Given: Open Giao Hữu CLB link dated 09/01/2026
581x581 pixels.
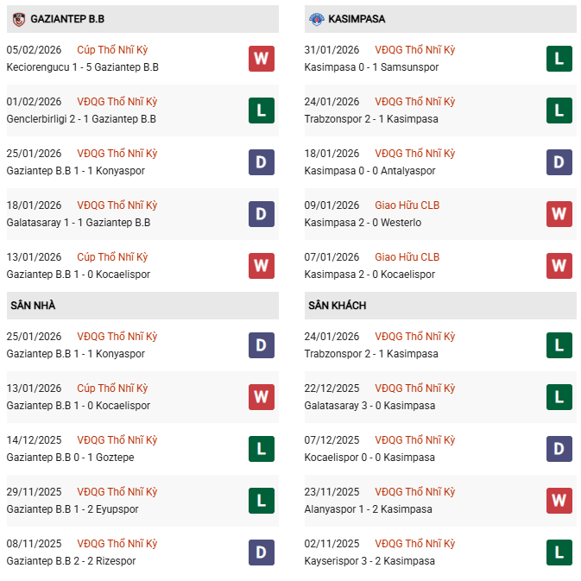Looking at the screenshot, I should click(x=407, y=205).
